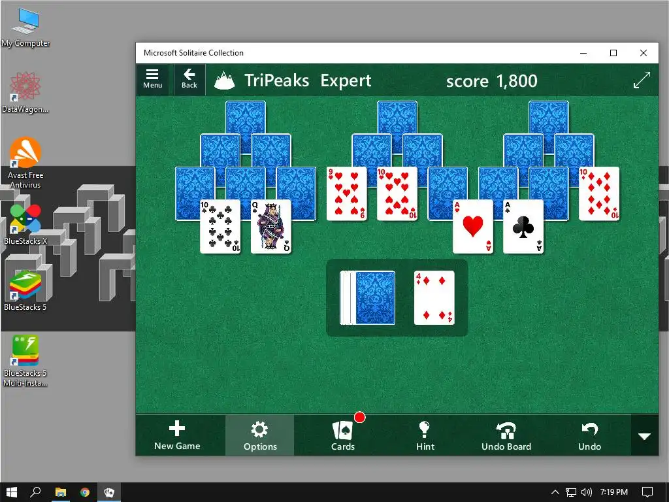
Task: Open My Computer desktop icon
Action: click(x=25, y=28)
